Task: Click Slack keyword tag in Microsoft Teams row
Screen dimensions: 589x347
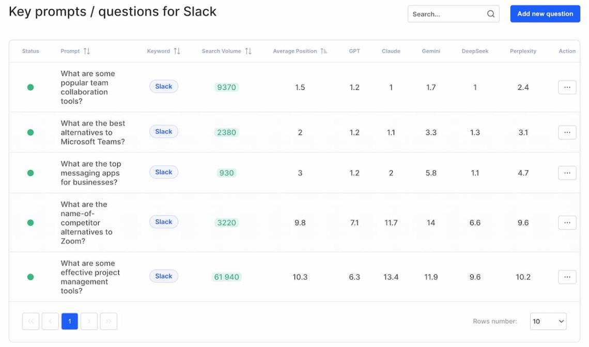Action: pos(164,132)
